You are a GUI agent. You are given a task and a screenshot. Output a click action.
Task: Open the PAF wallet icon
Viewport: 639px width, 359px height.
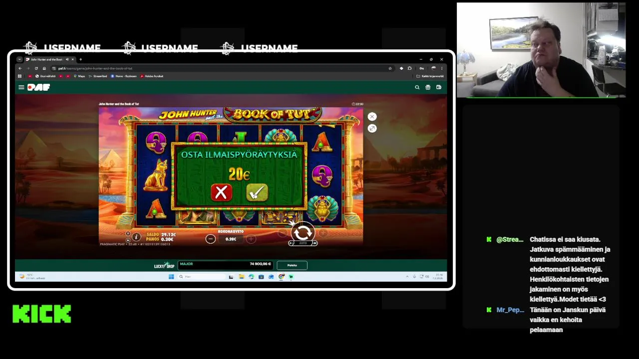[439, 87]
